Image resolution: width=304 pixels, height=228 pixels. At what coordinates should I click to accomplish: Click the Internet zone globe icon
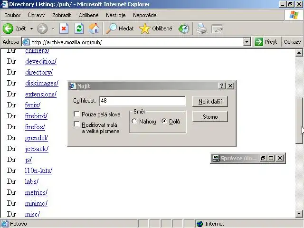point(199,224)
